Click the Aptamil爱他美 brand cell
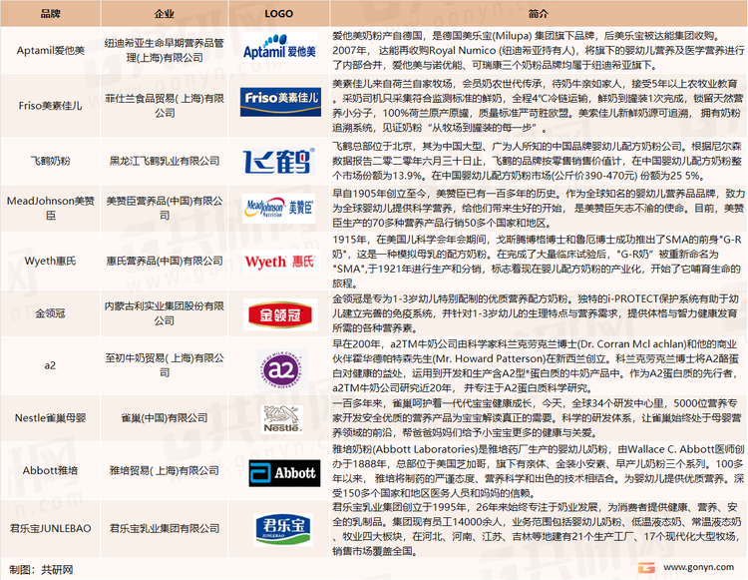The height and width of the screenshot is (580, 748). [51, 51]
